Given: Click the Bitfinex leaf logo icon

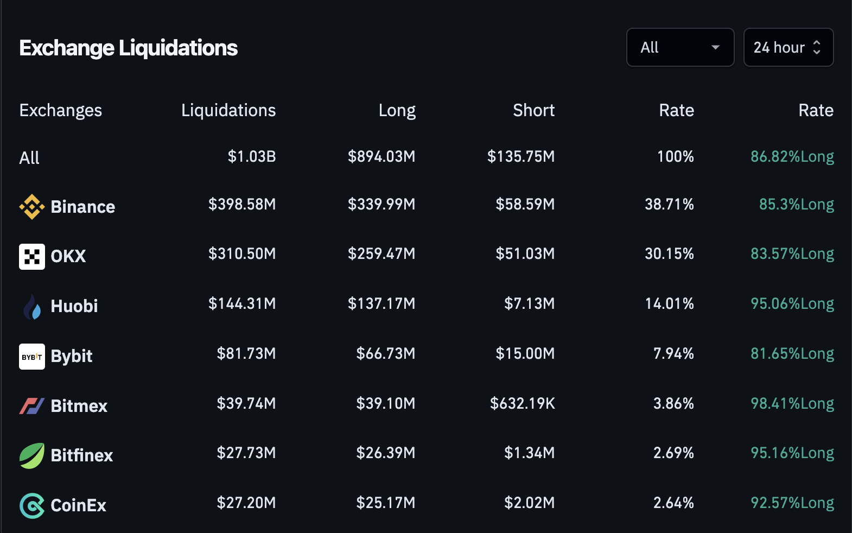Looking at the screenshot, I should click(x=32, y=455).
